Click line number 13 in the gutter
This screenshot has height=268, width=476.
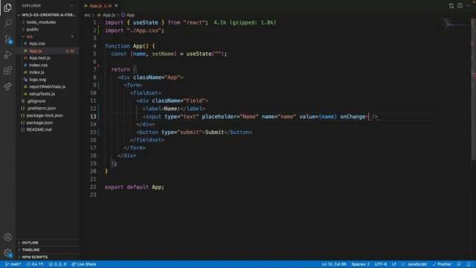coord(93,116)
